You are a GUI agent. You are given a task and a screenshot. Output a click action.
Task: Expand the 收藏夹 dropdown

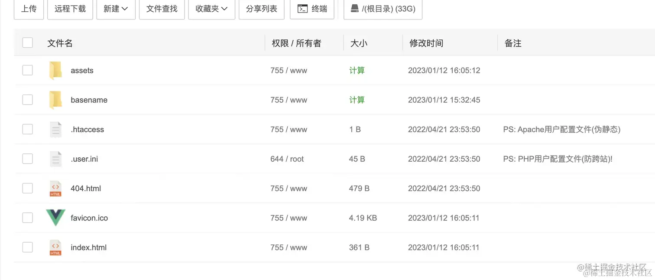[x=211, y=9]
